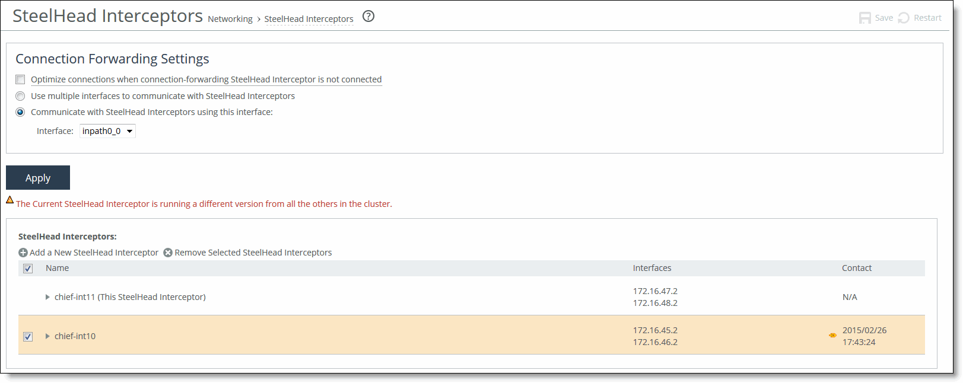The width and height of the screenshot is (963, 383).
Task: Click the Contact column header
Action: click(857, 268)
